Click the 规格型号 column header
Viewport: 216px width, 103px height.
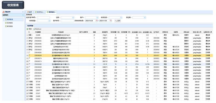point(105,32)
